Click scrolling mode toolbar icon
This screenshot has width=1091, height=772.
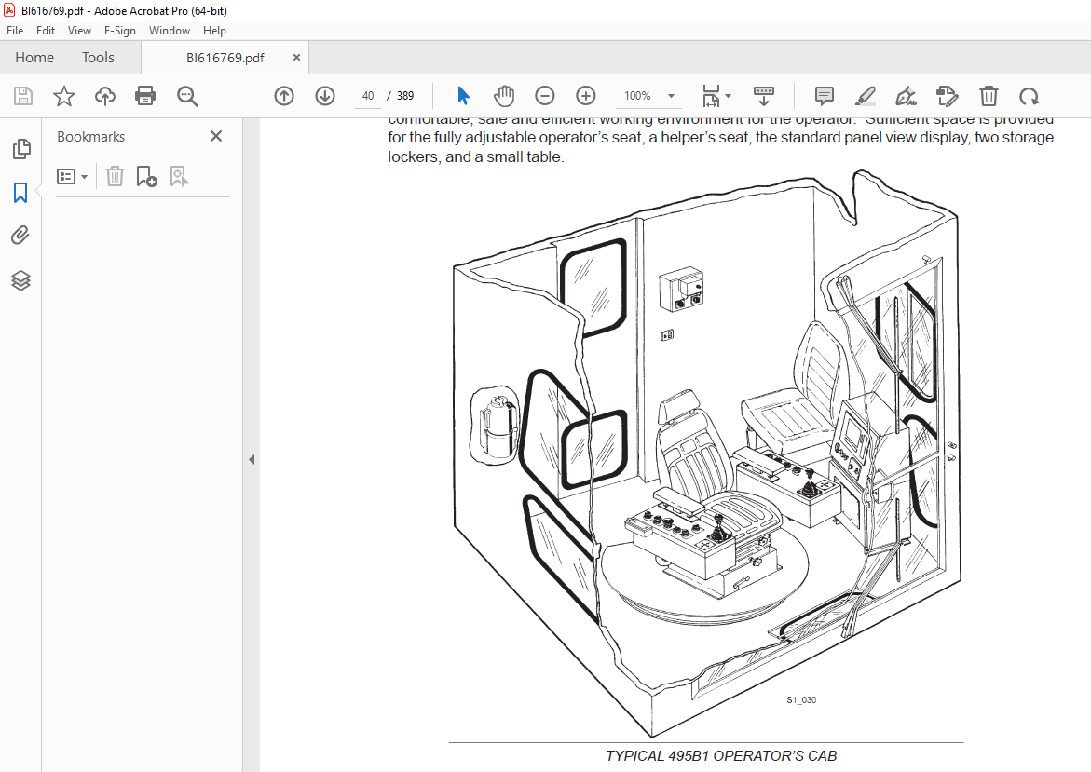tap(764, 96)
